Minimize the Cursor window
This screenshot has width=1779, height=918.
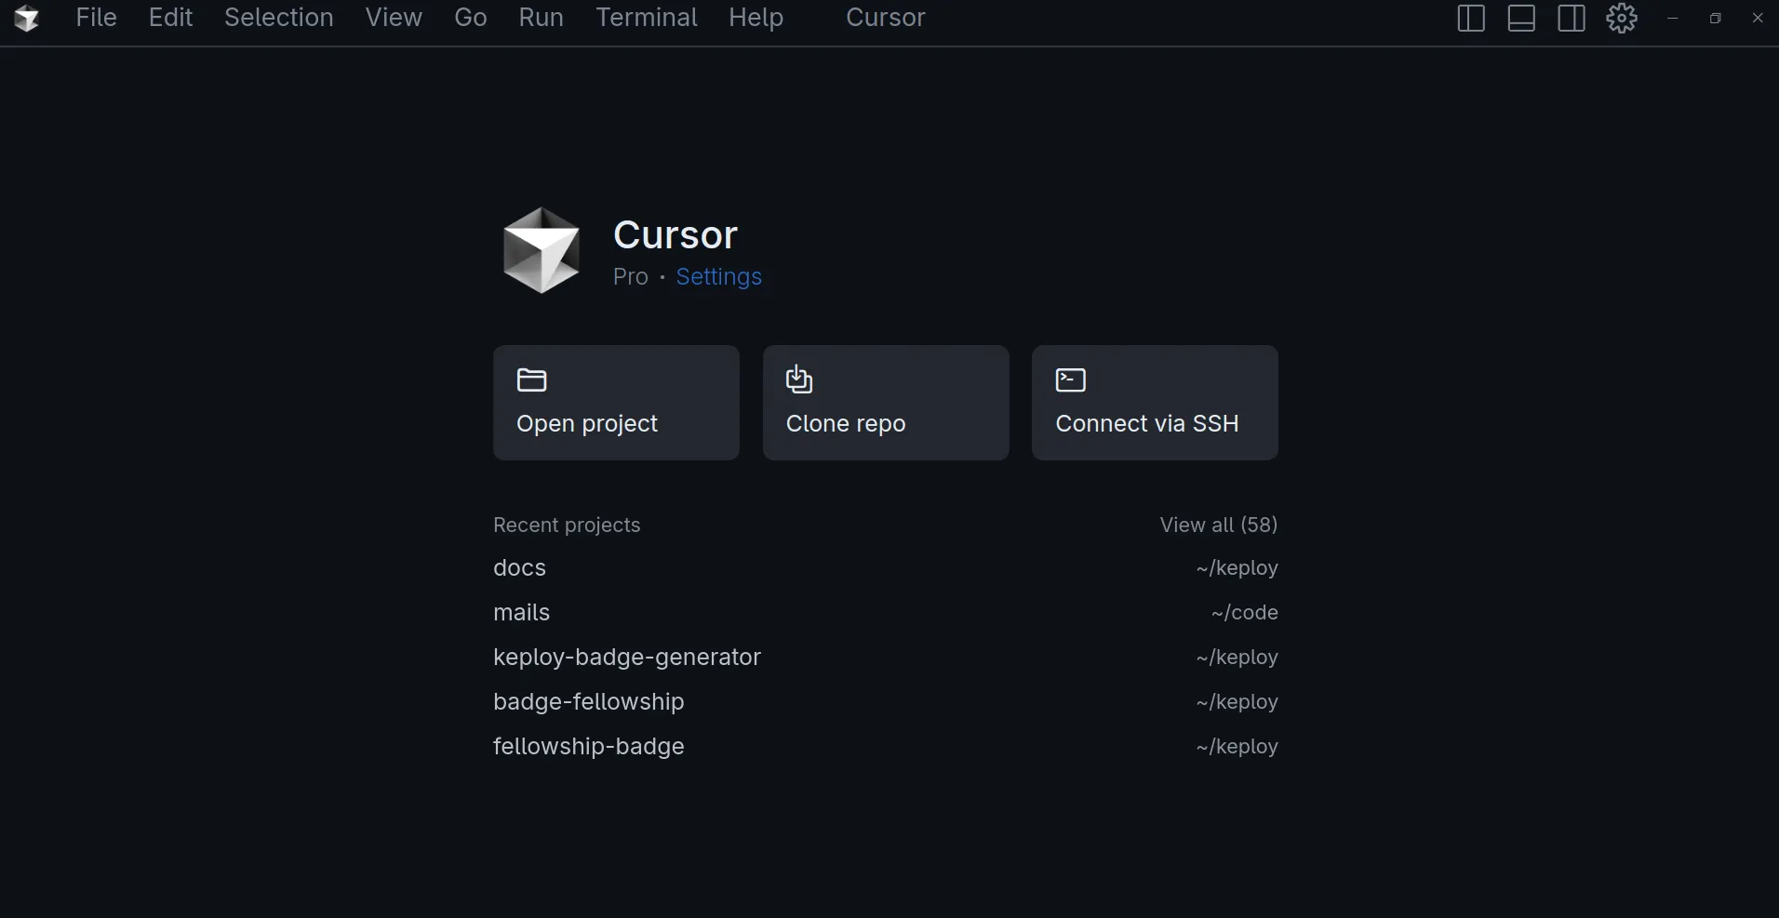point(1673,18)
